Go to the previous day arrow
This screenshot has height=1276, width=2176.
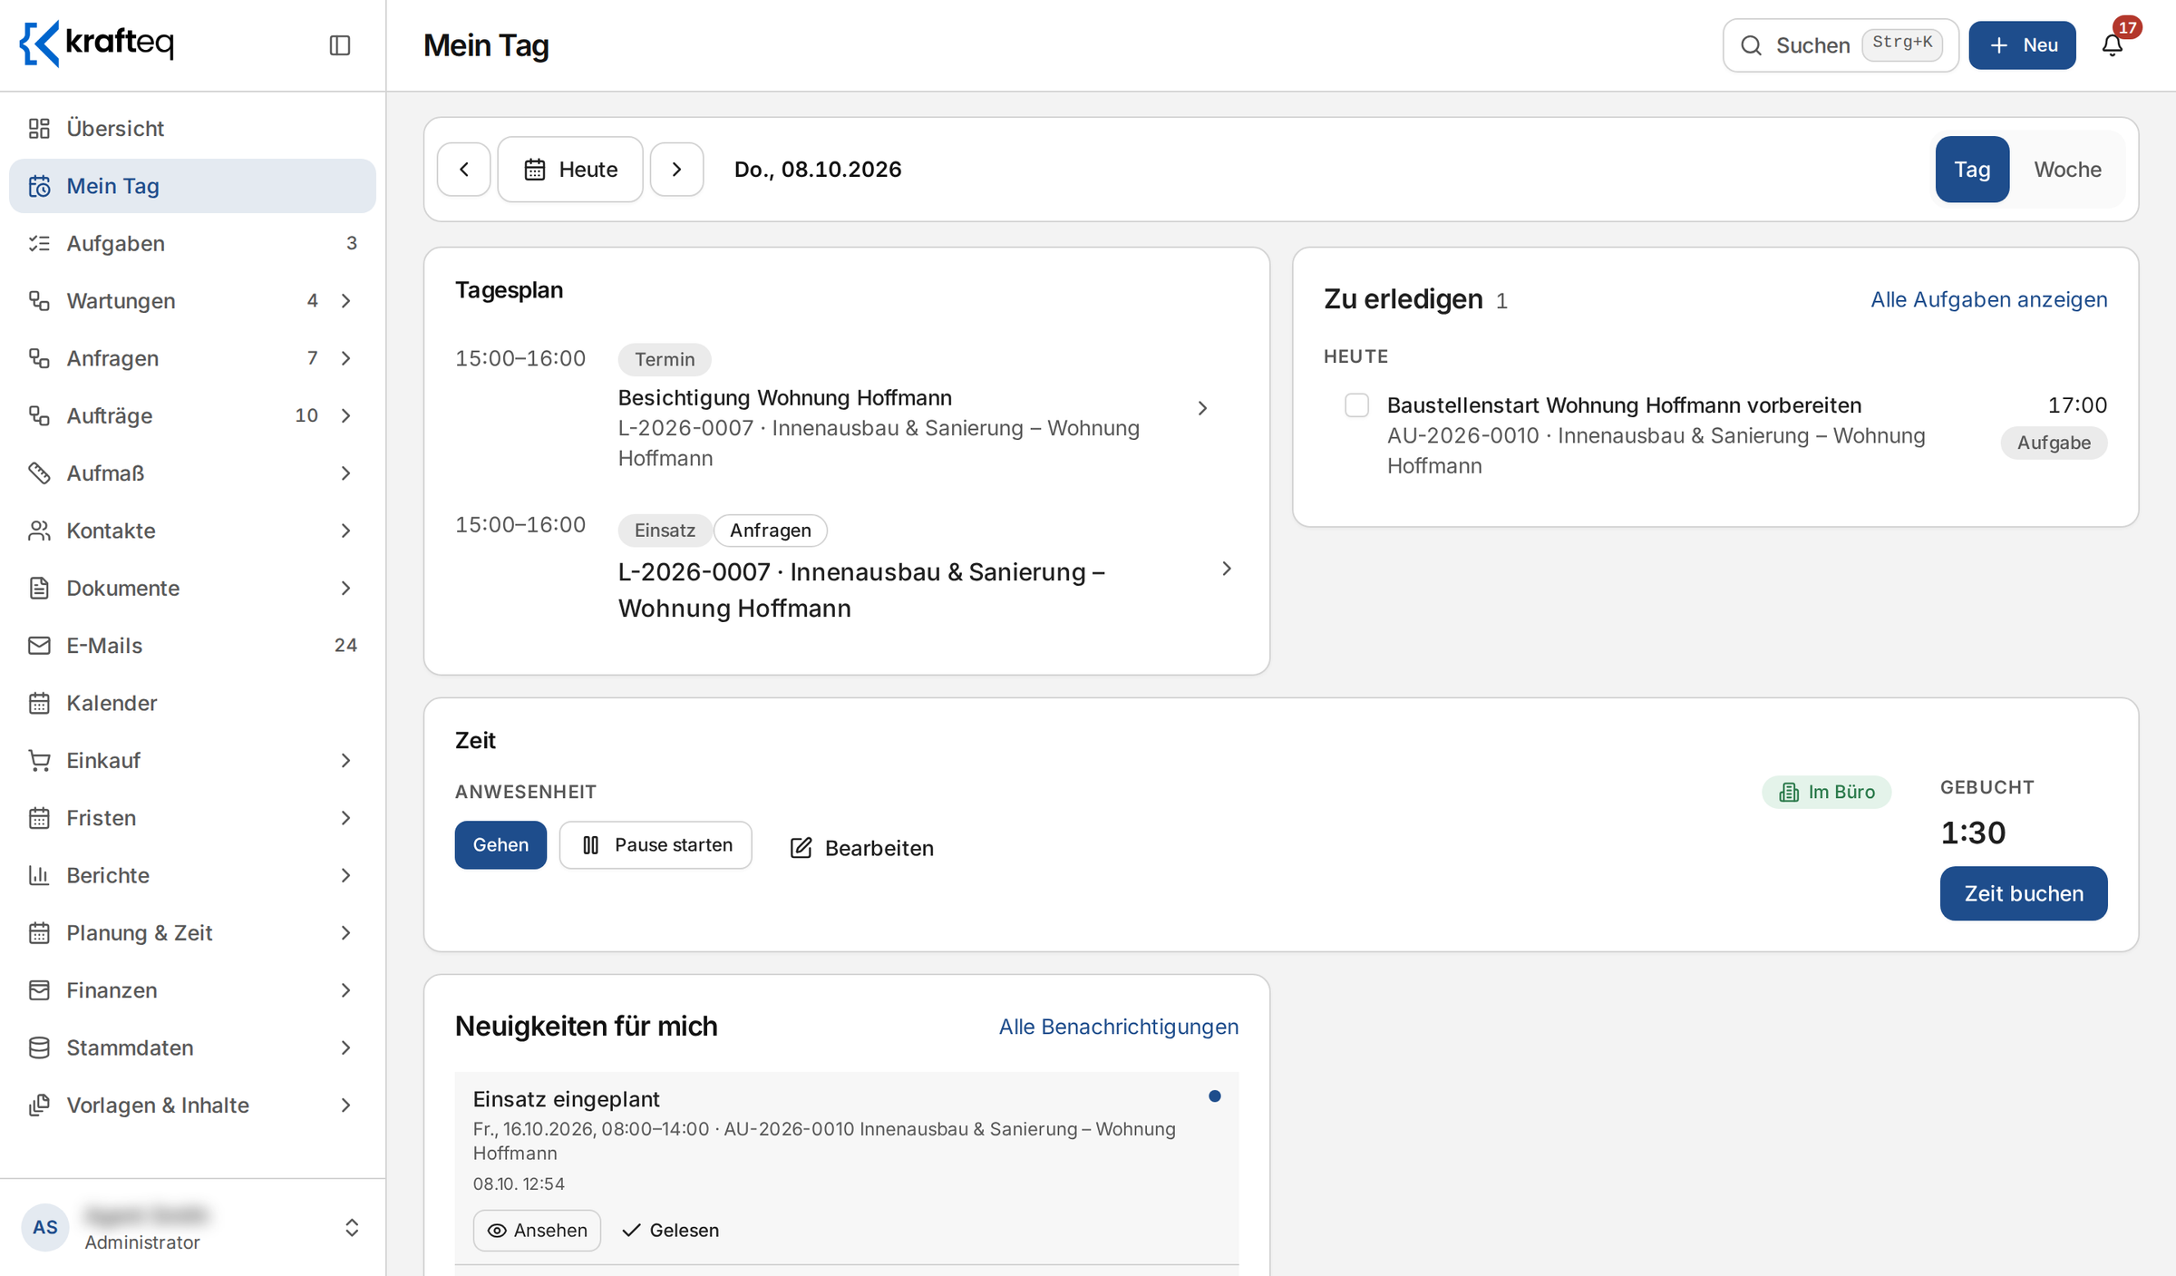pos(464,170)
